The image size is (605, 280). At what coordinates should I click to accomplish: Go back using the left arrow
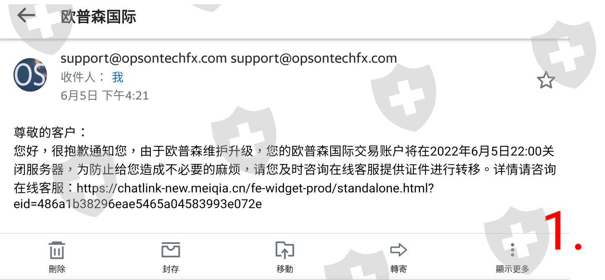click(x=26, y=16)
